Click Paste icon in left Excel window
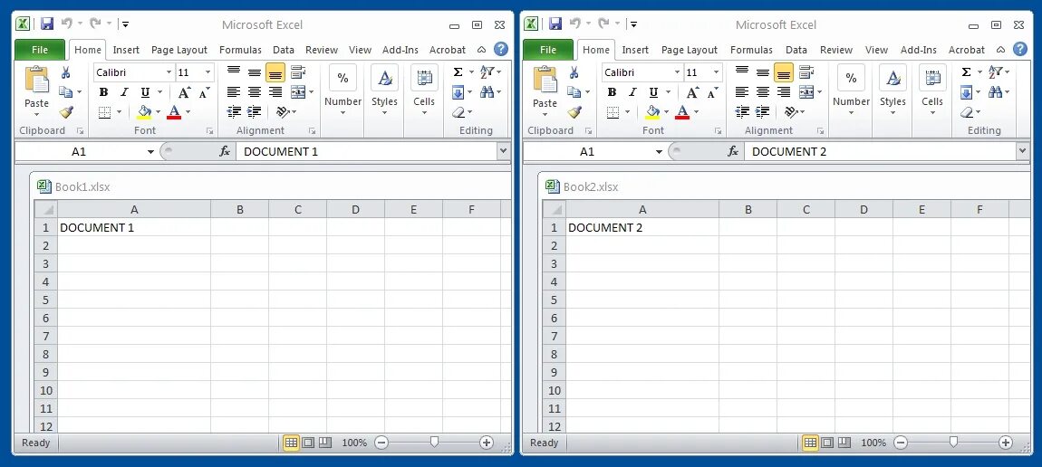 pos(36,81)
